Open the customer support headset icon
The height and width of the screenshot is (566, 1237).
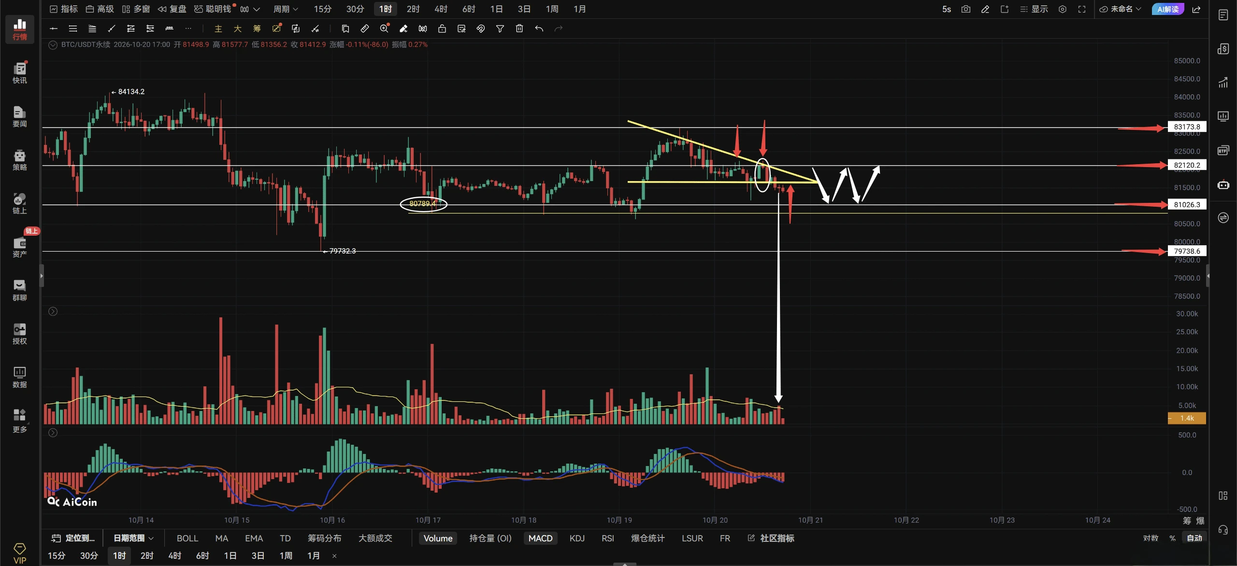tap(1223, 530)
